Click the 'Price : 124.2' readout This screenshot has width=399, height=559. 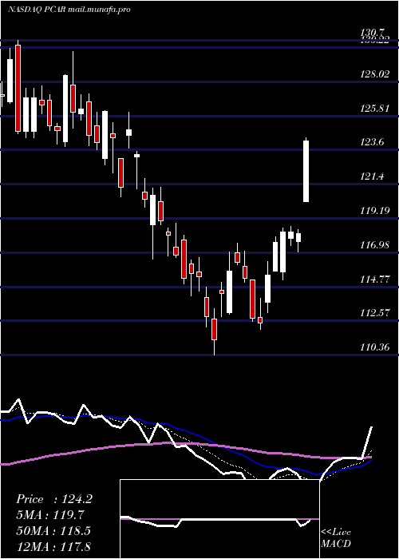pyautogui.click(x=54, y=499)
